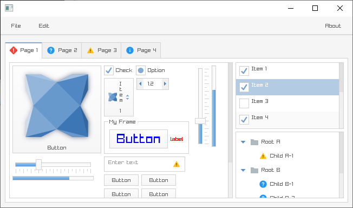The width and height of the screenshot is (353, 208).
Task: Click the tree view vertical scrollbar
Action: click(x=341, y=153)
